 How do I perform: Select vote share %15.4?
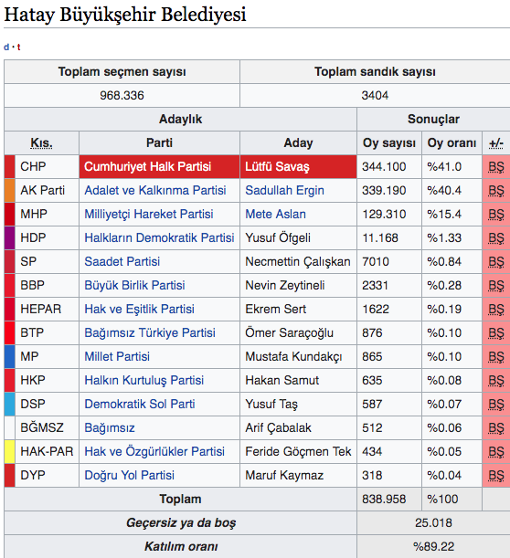point(444,215)
